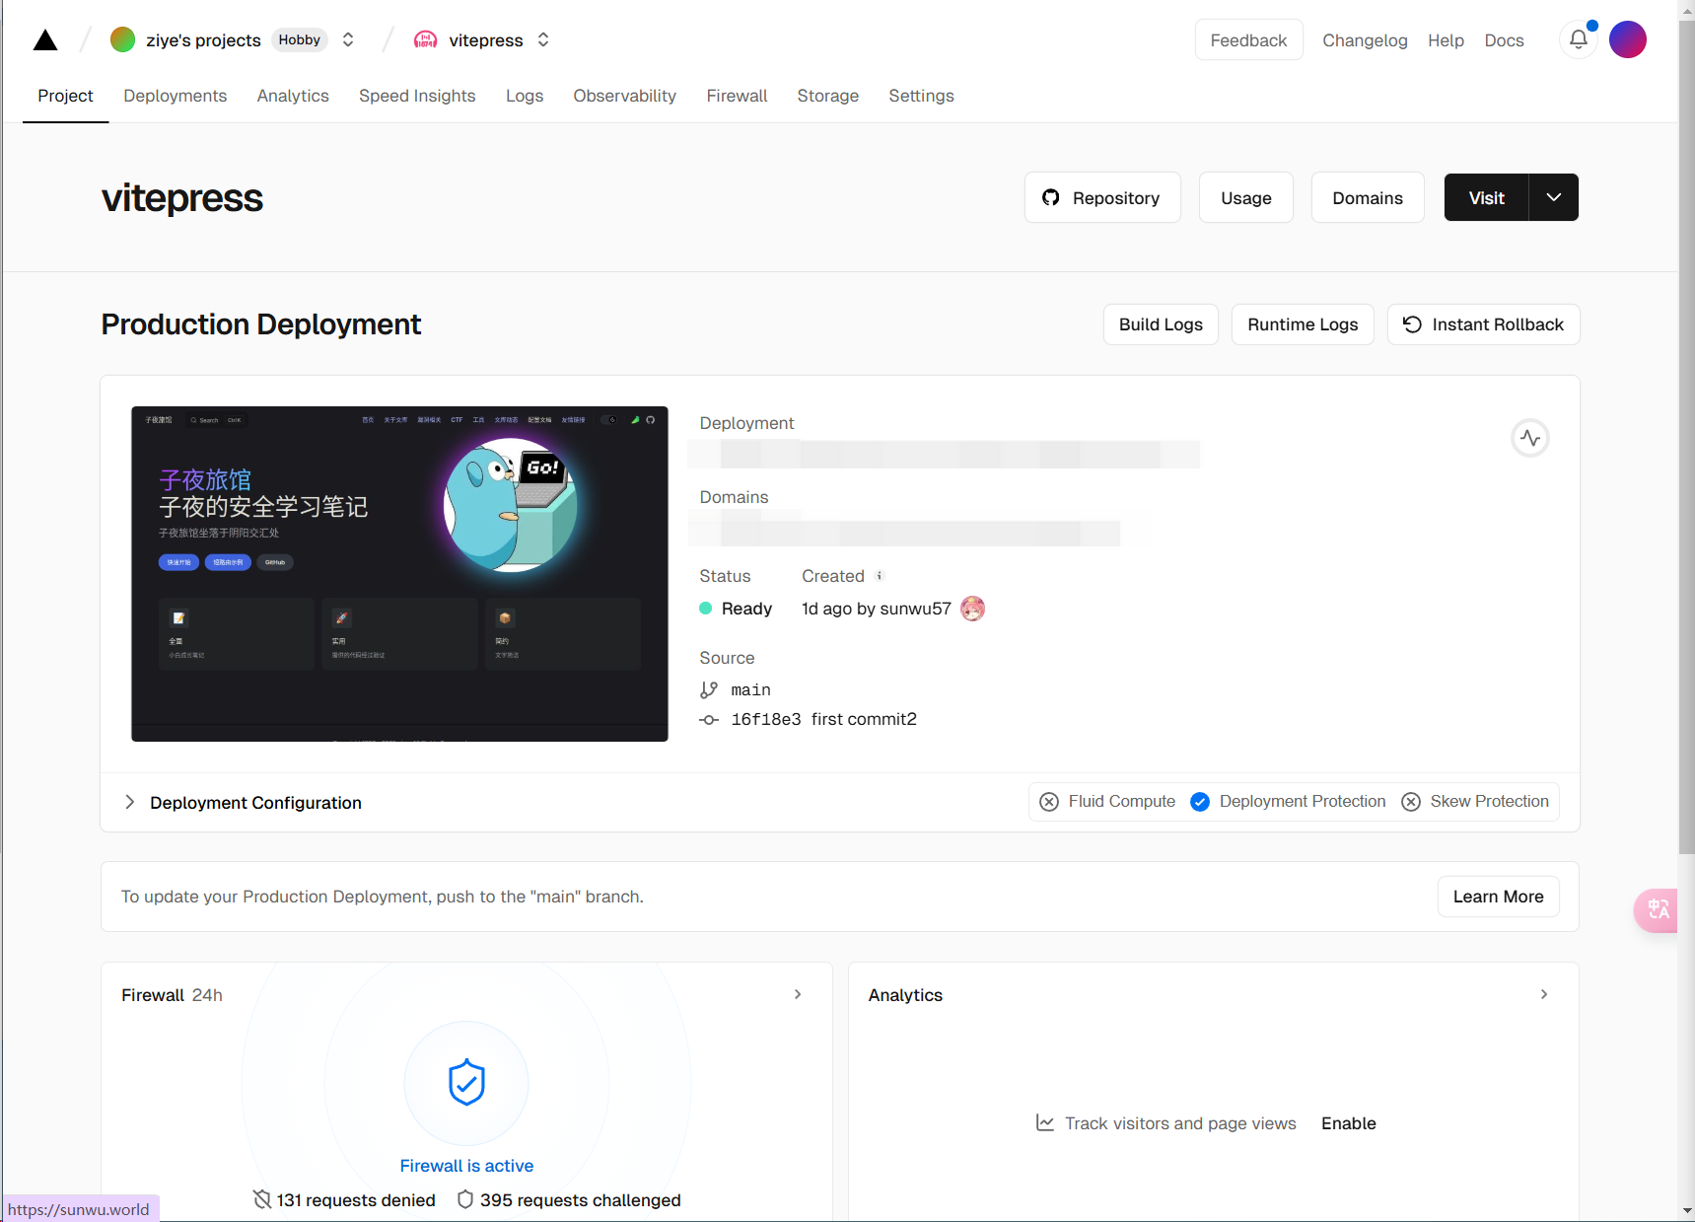Open Build Logs

click(1161, 324)
